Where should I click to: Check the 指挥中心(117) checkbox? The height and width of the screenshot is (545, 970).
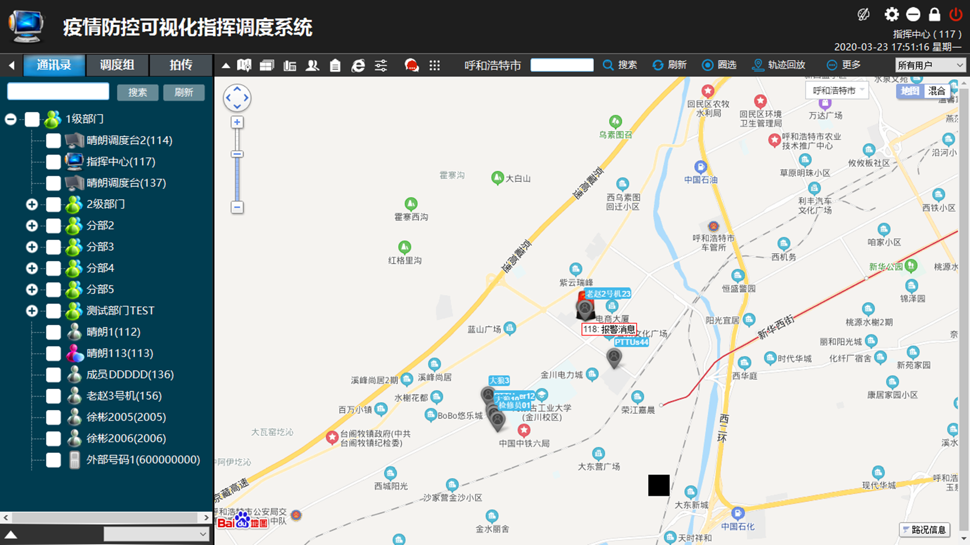(x=54, y=162)
